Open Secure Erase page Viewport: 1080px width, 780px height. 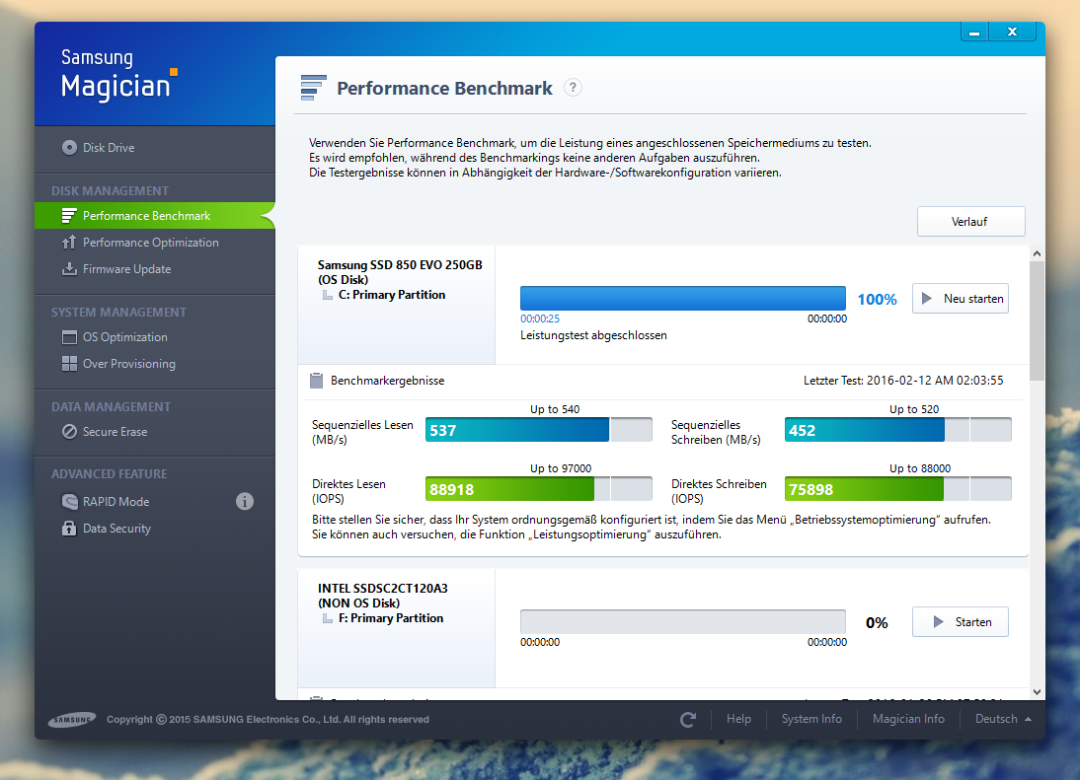[116, 432]
